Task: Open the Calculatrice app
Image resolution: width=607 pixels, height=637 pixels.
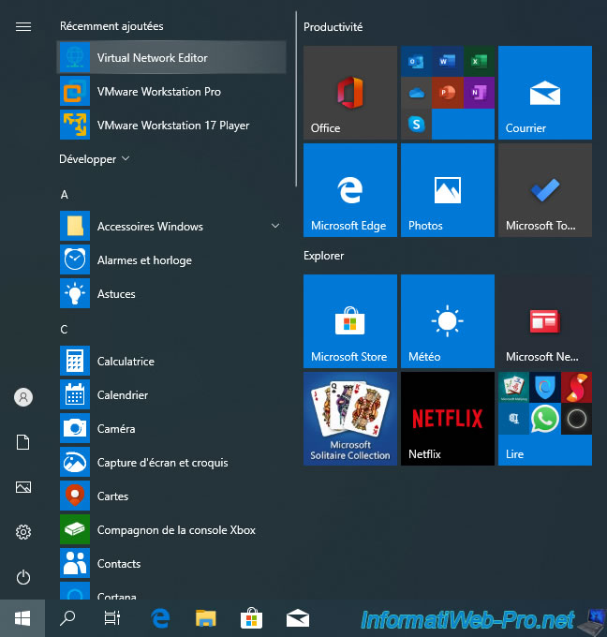Action: (171, 362)
